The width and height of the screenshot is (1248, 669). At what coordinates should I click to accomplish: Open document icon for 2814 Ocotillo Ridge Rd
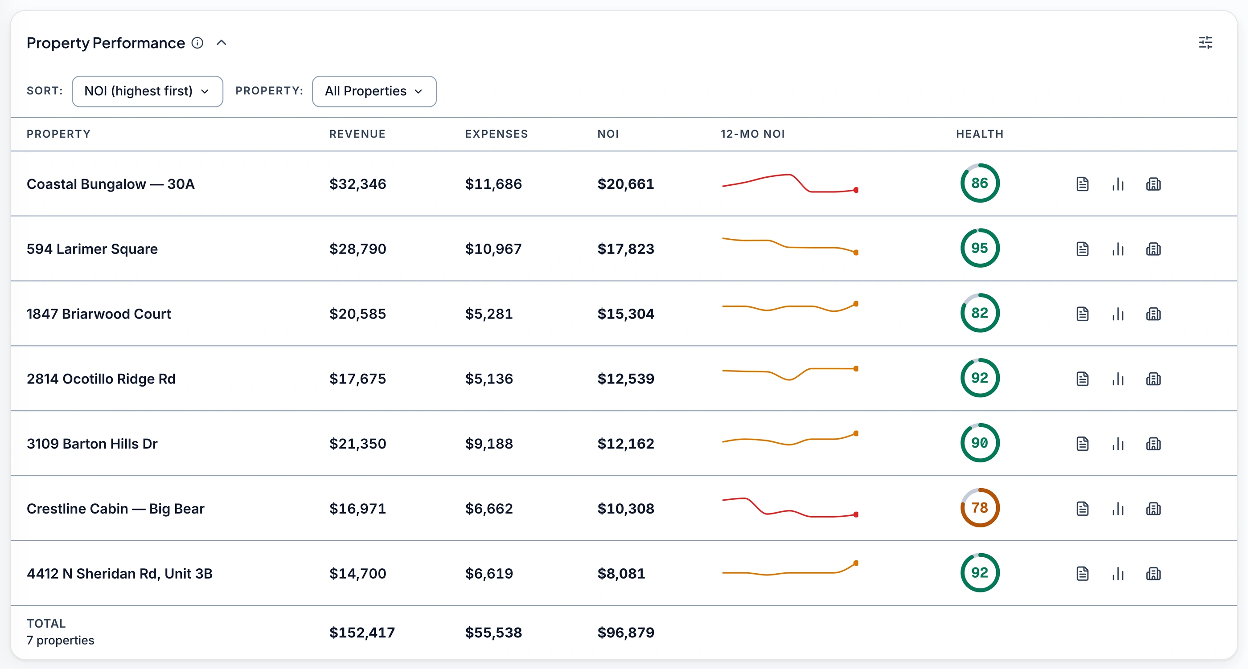(1082, 379)
